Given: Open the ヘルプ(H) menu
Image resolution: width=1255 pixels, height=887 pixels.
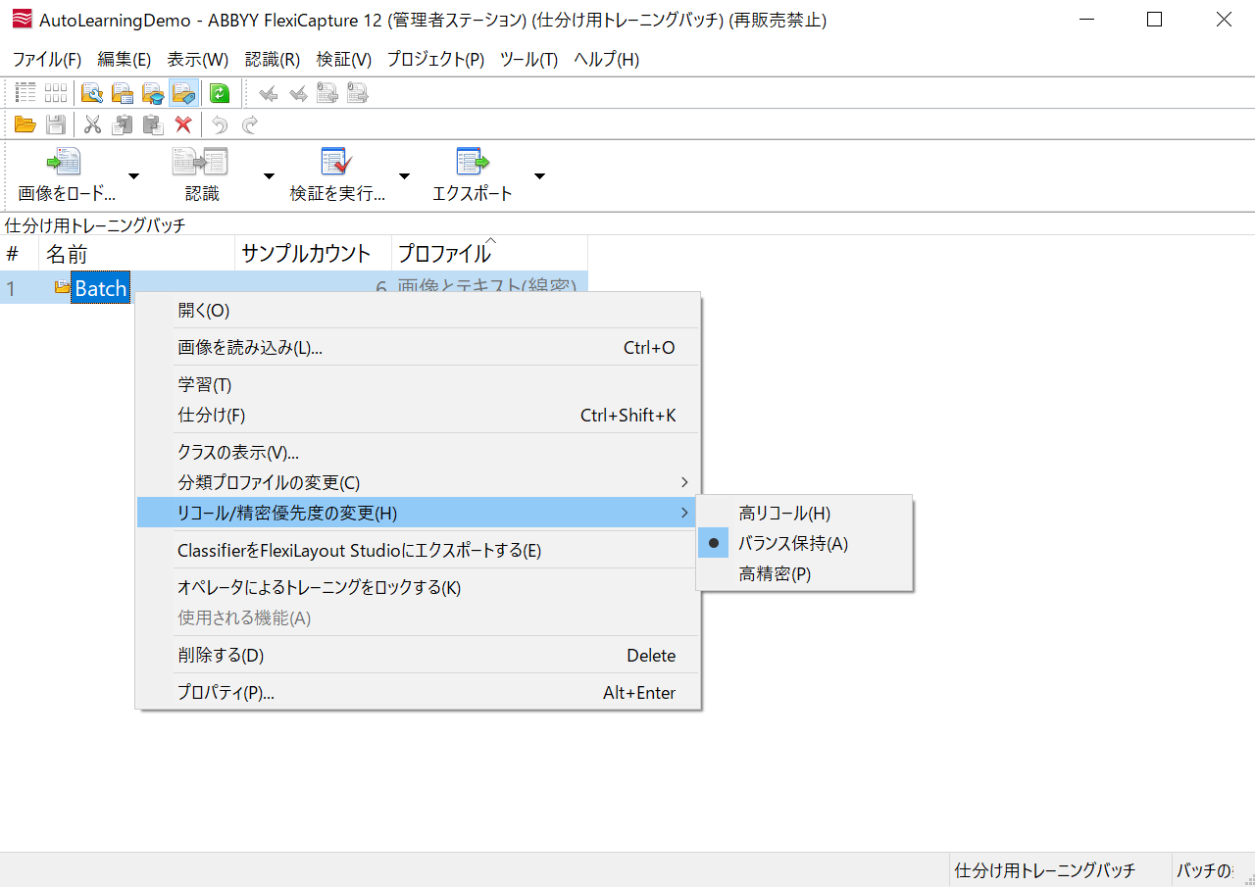Looking at the screenshot, I should click(606, 59).
